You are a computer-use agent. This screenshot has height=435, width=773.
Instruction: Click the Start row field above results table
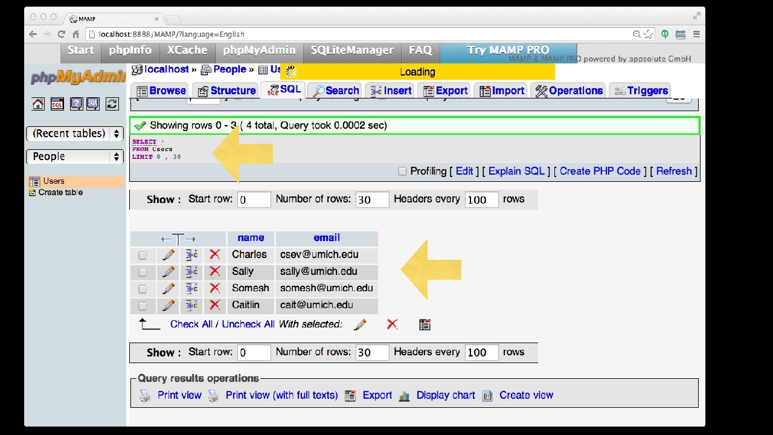pyautogui.click(x=254, y=199)
